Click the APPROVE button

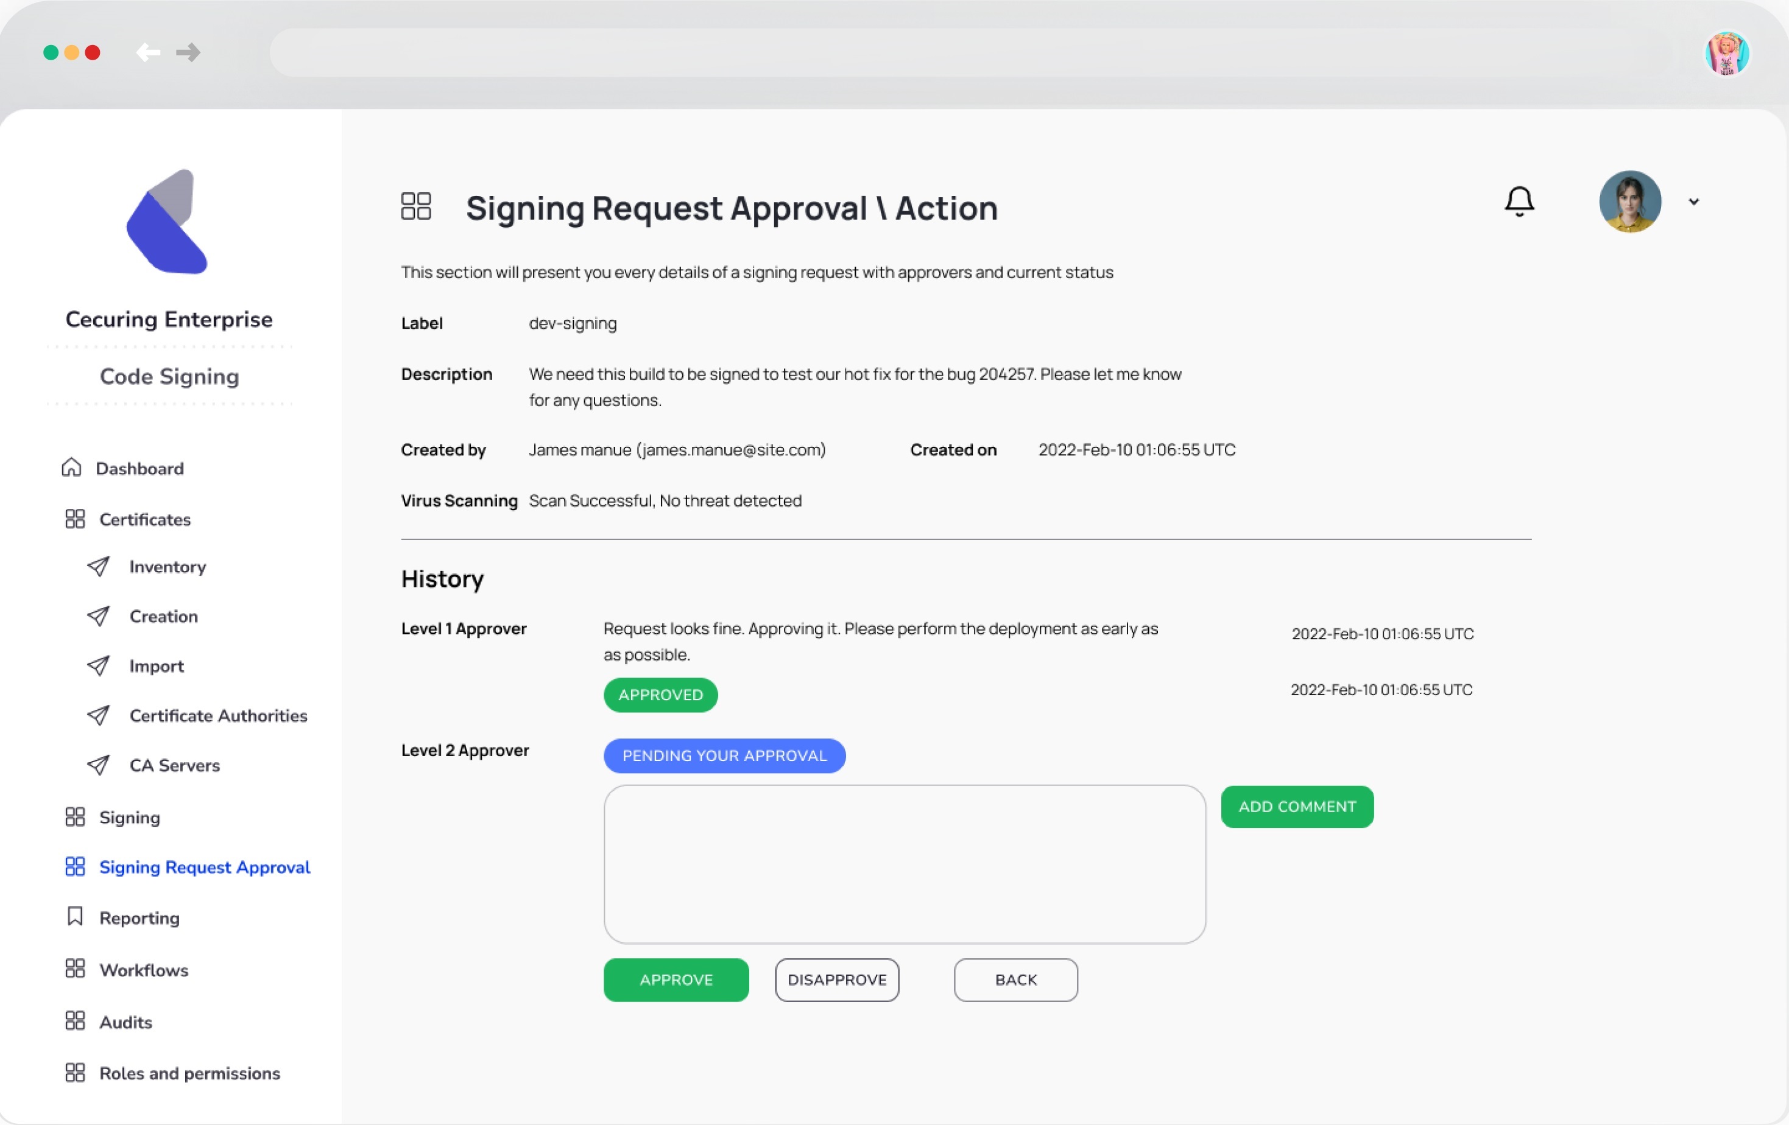(676, 980)
